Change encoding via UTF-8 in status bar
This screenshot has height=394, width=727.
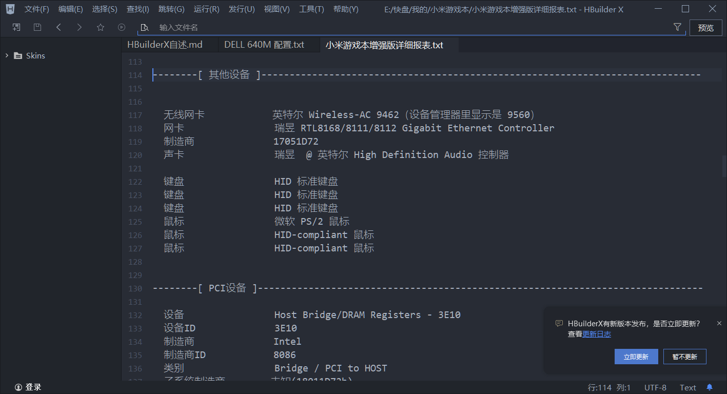click(655, 387)
